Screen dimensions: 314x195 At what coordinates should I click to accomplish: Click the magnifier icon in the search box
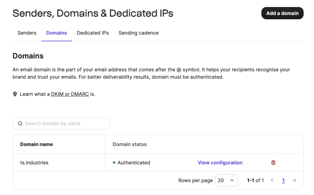(x=20, y=123)
